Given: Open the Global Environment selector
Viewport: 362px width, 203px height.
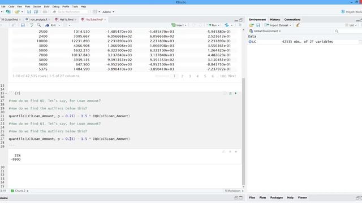Looking at the screenshot, I should point(265,31).
